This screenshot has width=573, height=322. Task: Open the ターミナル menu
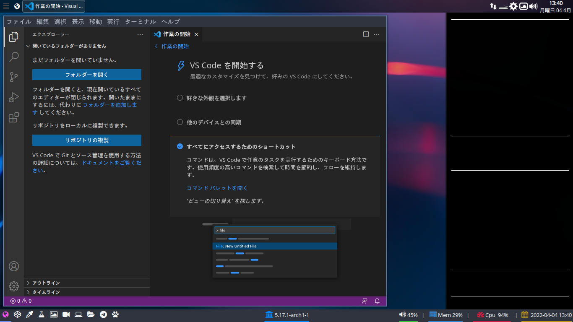pyautogui.click(x=141, y=22)
